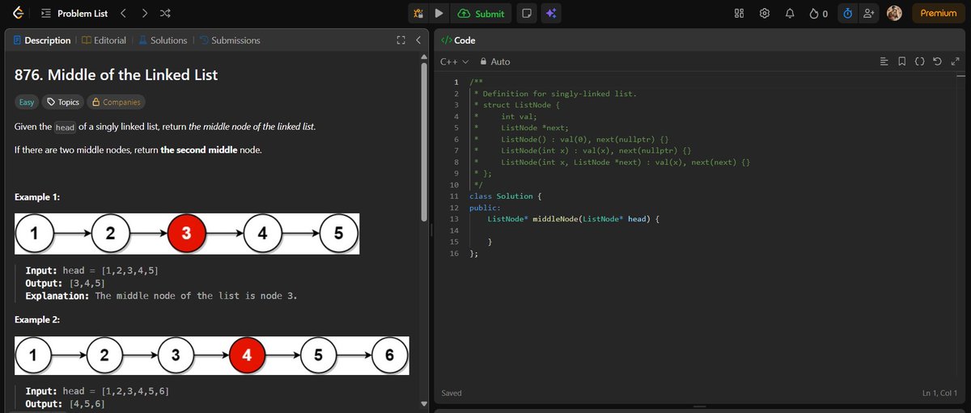Image resolution: width=971 pixels, height=413 pixels.
Task: Click the 'Saved' status text
Action: point(452,393)
